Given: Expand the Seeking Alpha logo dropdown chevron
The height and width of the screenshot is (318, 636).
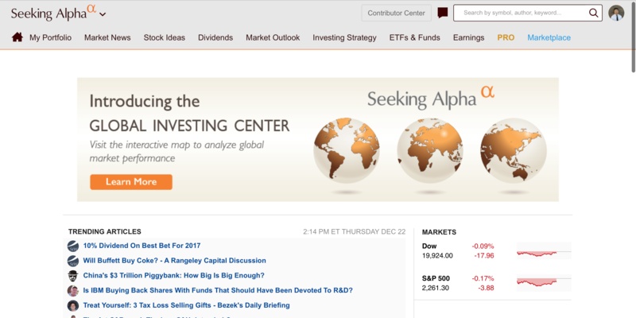Looking at the screenshot, I should click(103, 14).
